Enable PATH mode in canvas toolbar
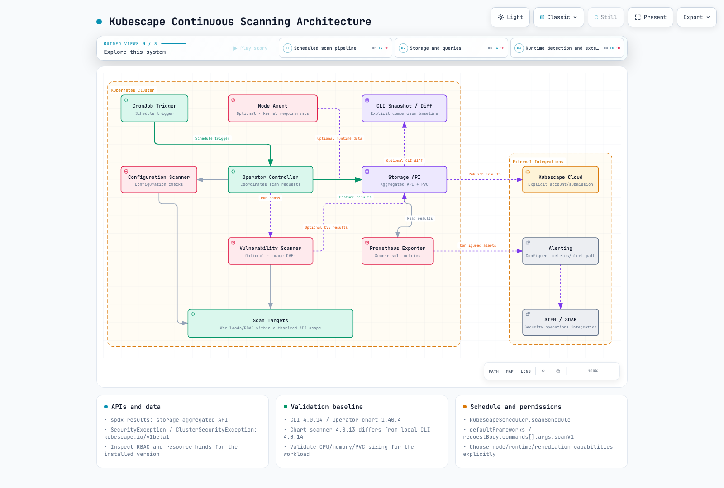The image size is (724, 488). (x=494, y=371)
